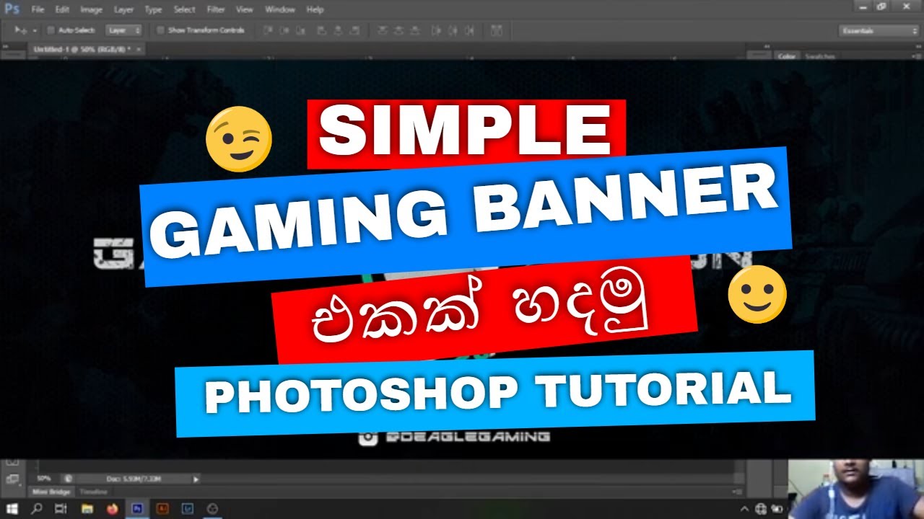Image resolution: width=924 pixels, height=519 pixels.
Task: Enable the Auto-Select checkbox
Action: (x=51, y=30)
